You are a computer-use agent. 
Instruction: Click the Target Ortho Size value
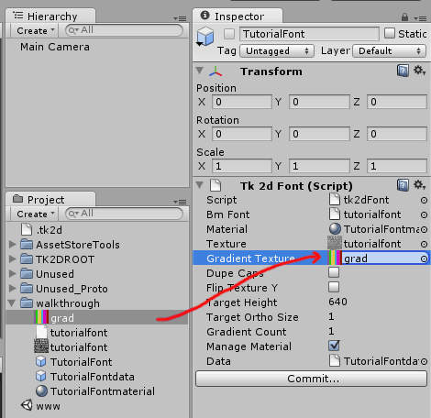pos(331,316)
